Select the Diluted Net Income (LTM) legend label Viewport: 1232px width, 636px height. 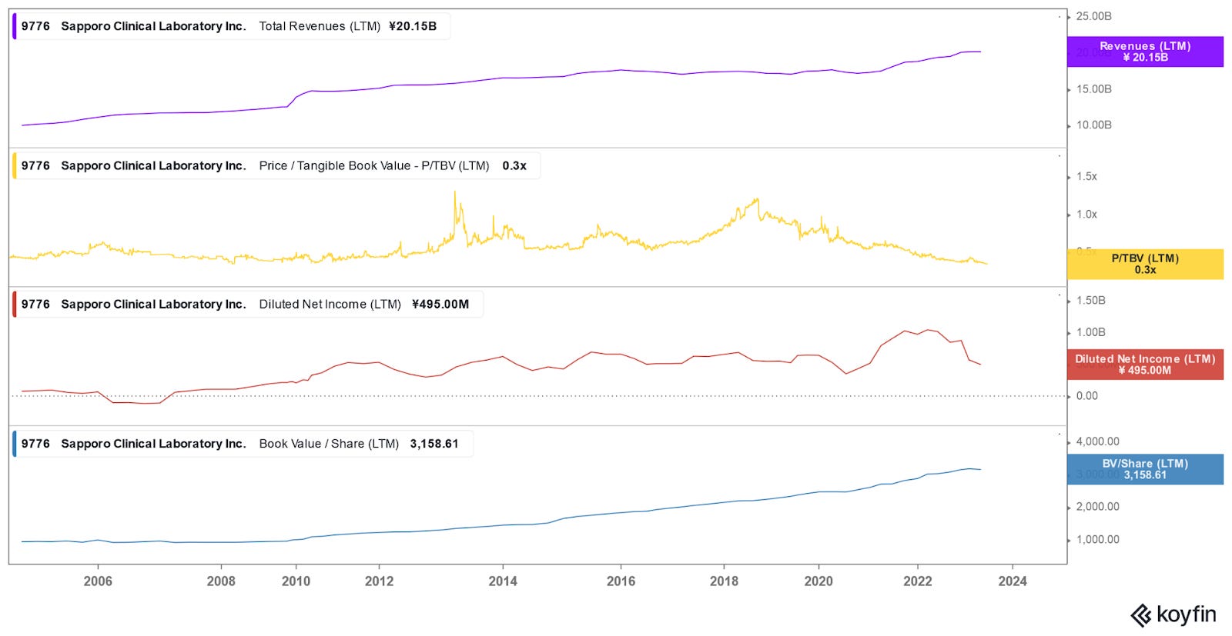(330, 305)
